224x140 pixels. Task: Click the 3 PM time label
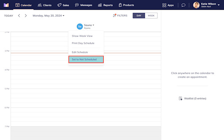coord(7,51)
